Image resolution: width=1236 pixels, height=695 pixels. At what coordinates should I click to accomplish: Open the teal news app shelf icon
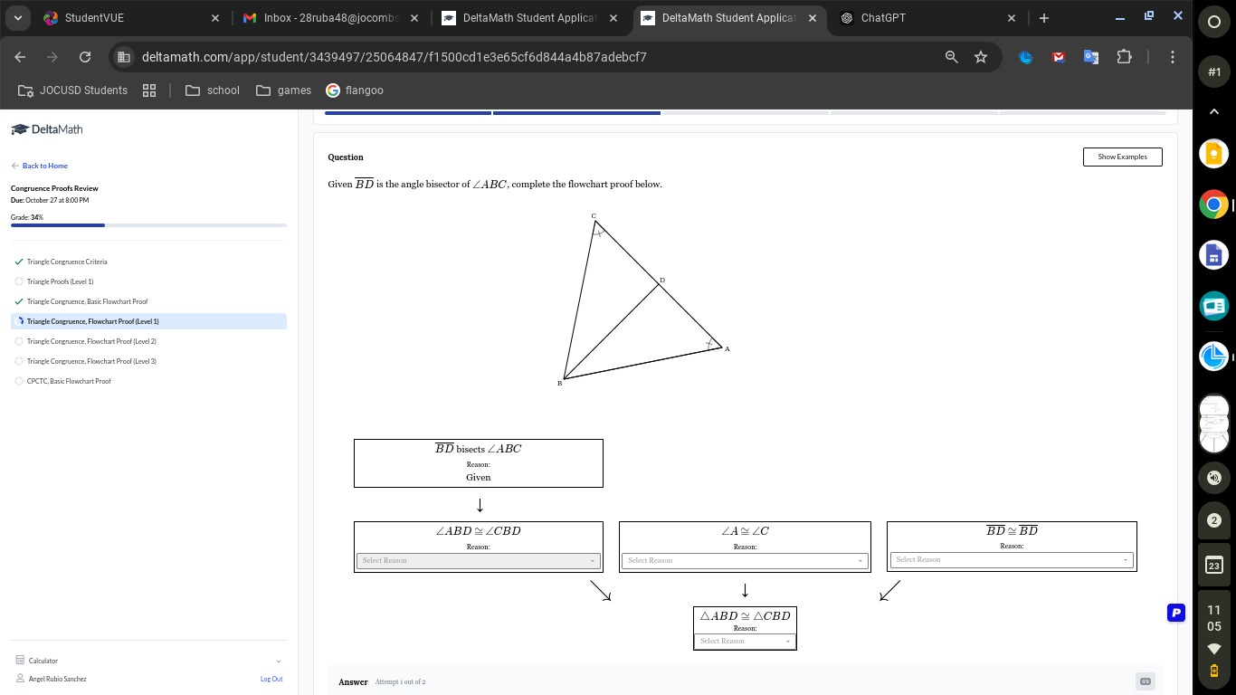pyautogui.click(x=1214, y=306)
